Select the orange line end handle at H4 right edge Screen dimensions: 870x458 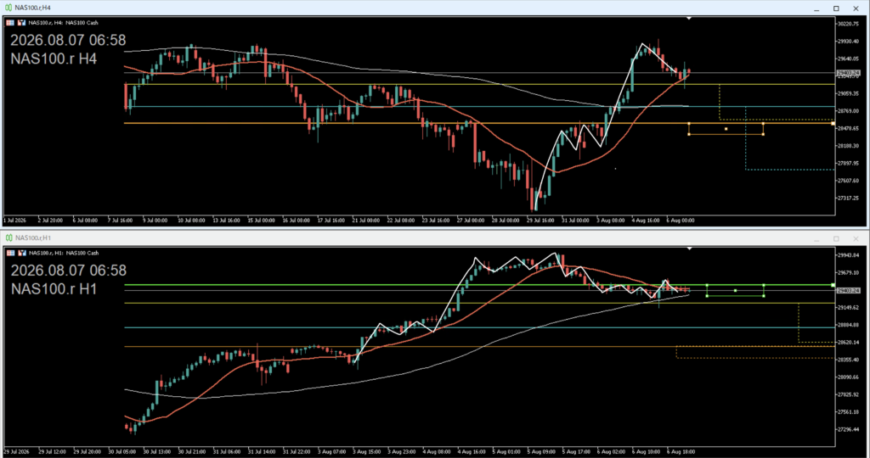833,124
